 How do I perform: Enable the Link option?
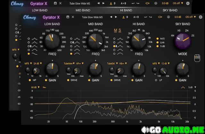coord(157,43)
